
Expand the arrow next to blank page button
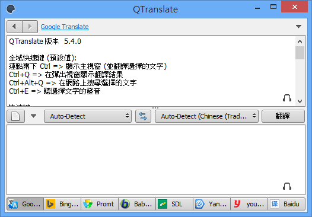click(x=33, y=116)
